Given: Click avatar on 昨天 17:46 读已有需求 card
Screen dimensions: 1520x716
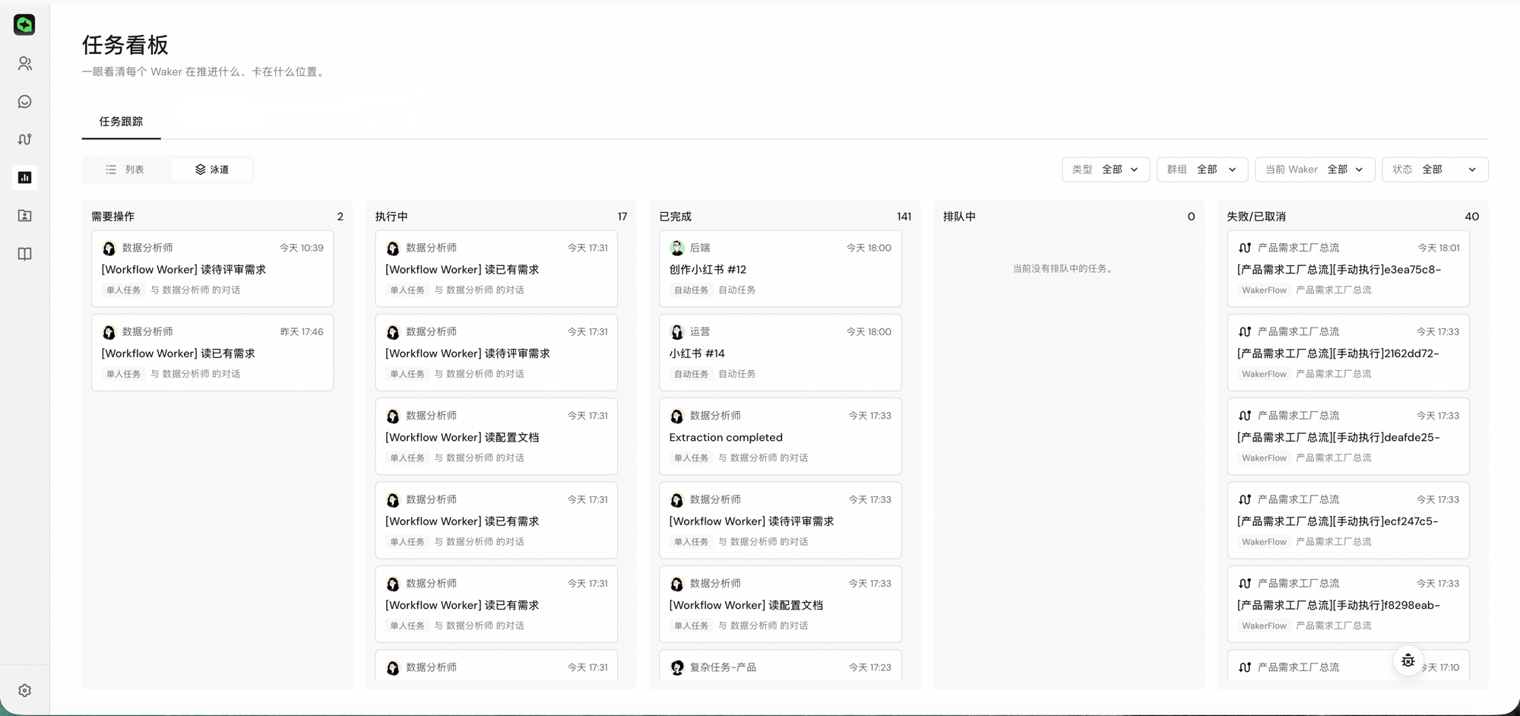Looking at the screenshot, I should click(x=109, y=332).
